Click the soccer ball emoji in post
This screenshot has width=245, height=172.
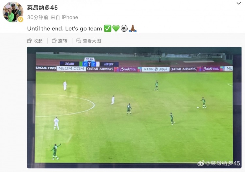[x=124, y=29]
